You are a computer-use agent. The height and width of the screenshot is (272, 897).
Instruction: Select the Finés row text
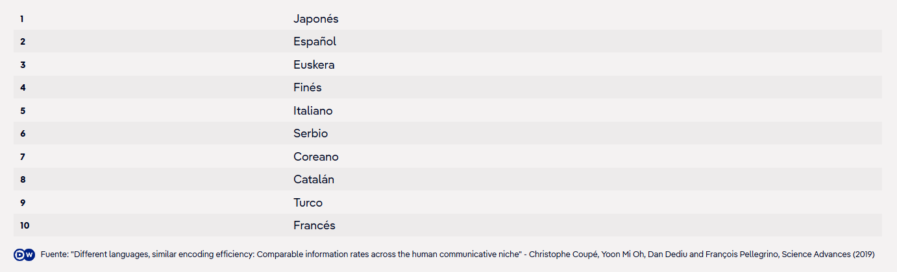coord(308,87)
